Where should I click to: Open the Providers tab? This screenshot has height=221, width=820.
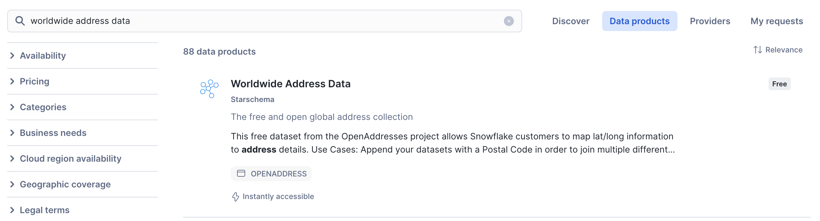(x=709, y=21)
